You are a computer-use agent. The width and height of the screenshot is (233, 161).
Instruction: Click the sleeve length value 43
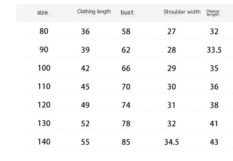(214, 142)
